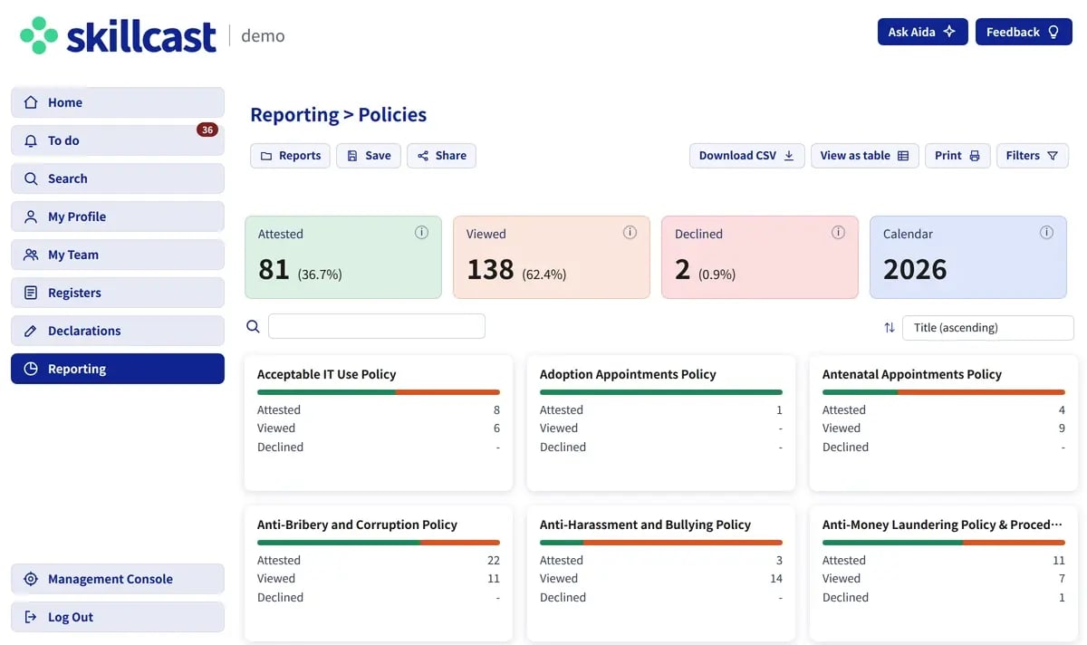This screenshot has width=1087, height=645.
Task: Select the Calendar 2026 card
Action: pos(968,257)
